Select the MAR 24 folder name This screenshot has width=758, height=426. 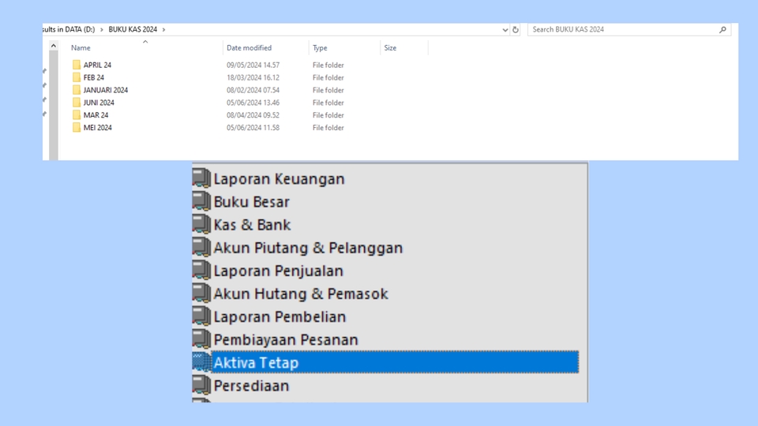[x=96, y=115]
